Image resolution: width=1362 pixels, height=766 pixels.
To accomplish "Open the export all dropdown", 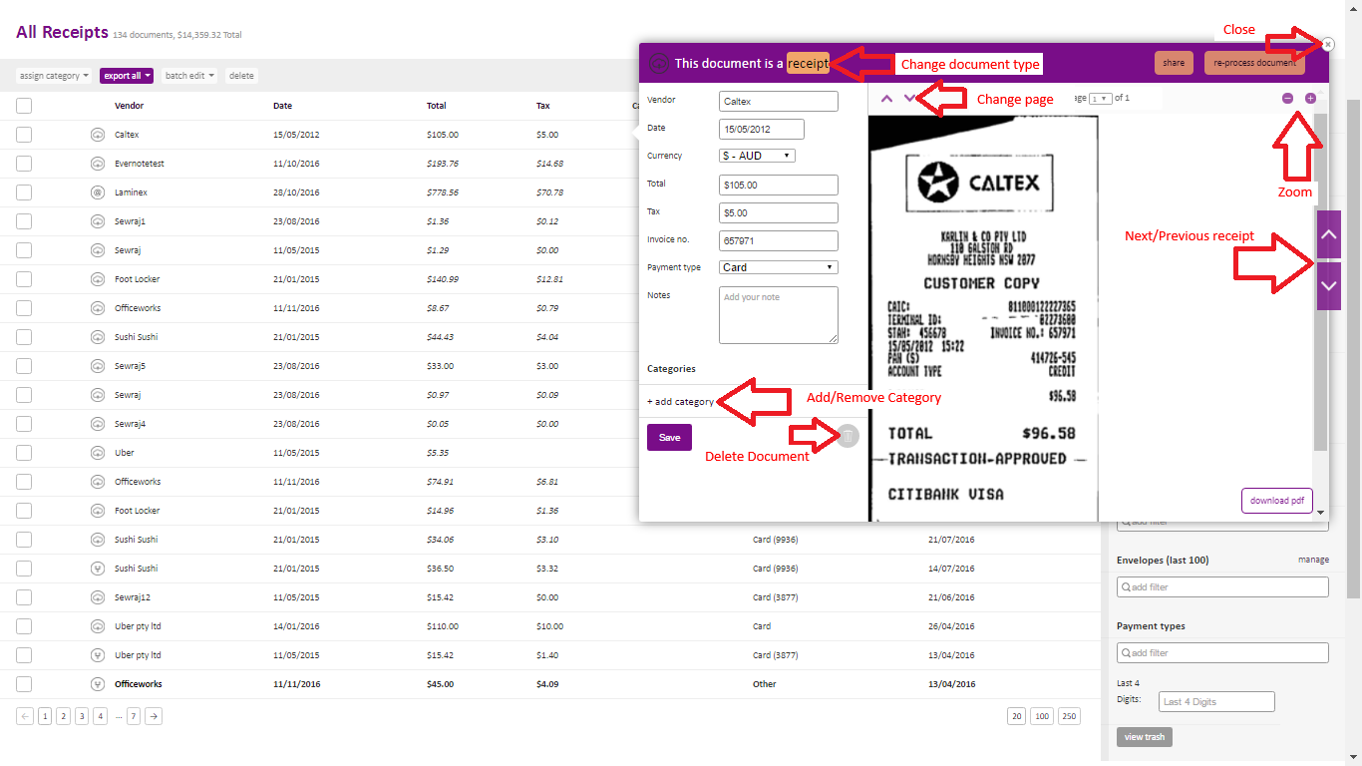I will [x=127, y=76].
